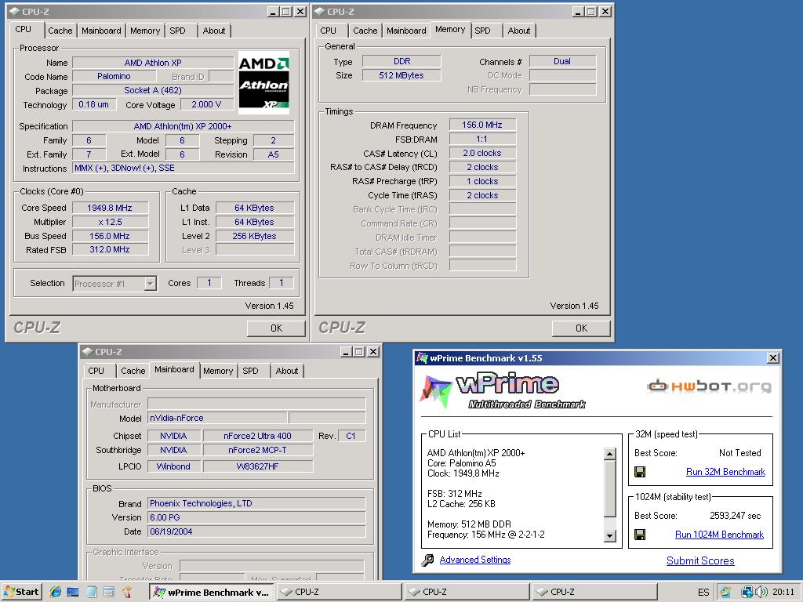This screenshot has width=803, height=602.
Task: Open About tab in the CPU-Z mainboard window
Action: coord(287,371)
